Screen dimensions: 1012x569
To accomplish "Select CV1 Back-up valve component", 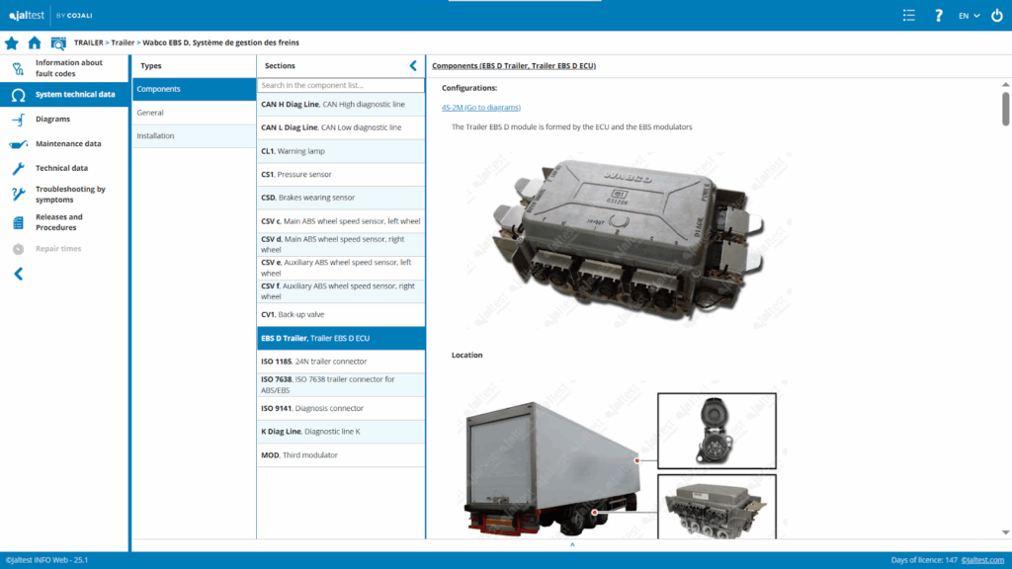I will point(341,315).
